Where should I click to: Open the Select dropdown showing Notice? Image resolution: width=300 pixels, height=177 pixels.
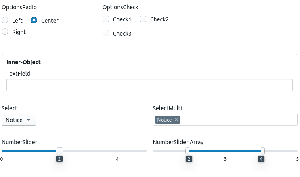tap(19, 120)
